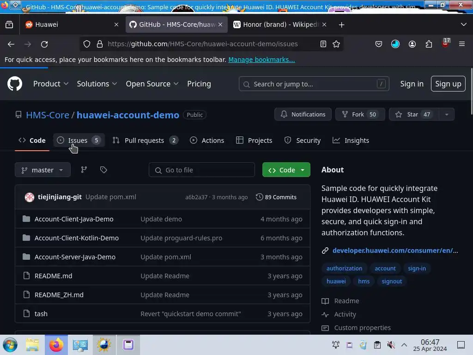Click the page vertical scrollbar
The height and width of the screenshot is (355, 473).
(471, 92)
